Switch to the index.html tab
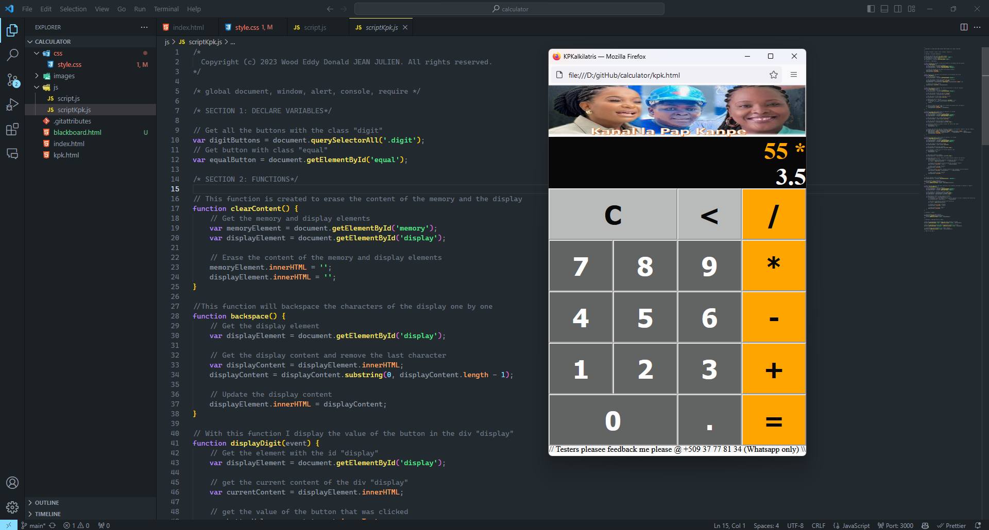Image resolution: width=989 pixels, height=530 pixels. click(x=188, y=27)
